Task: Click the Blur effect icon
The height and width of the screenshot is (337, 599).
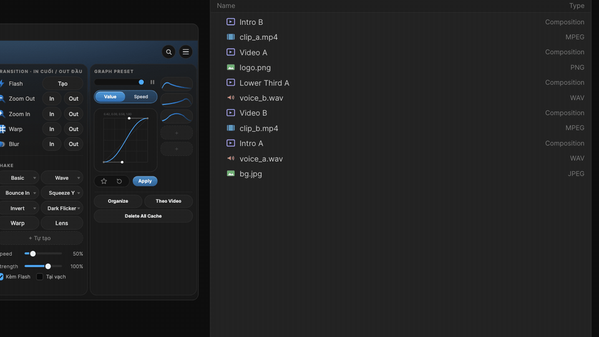Action: [x=2, y=144]
